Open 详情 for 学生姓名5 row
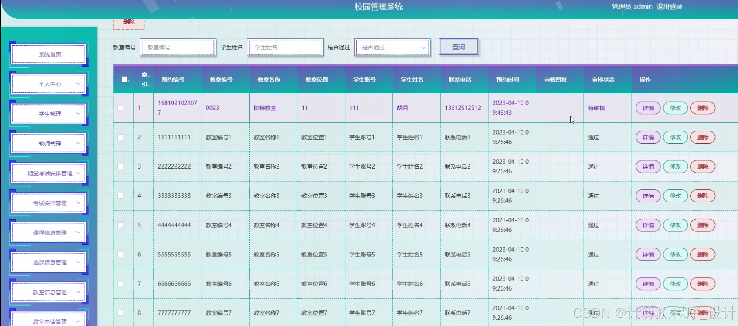Viewport: 738px width, 326px height. 648,255
